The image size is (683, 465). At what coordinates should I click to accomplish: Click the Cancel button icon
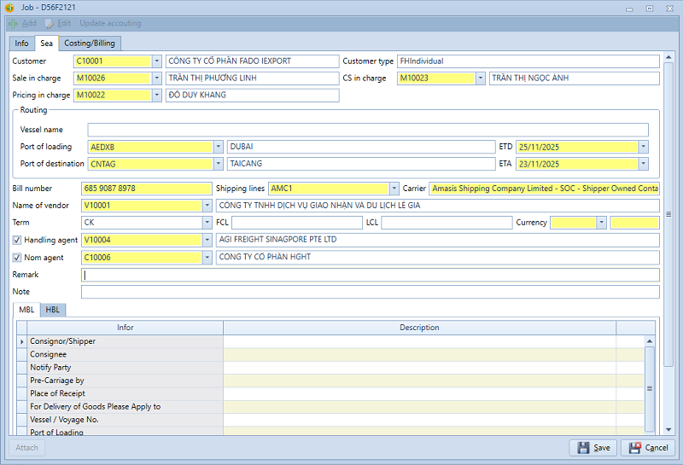pos(635,448)
